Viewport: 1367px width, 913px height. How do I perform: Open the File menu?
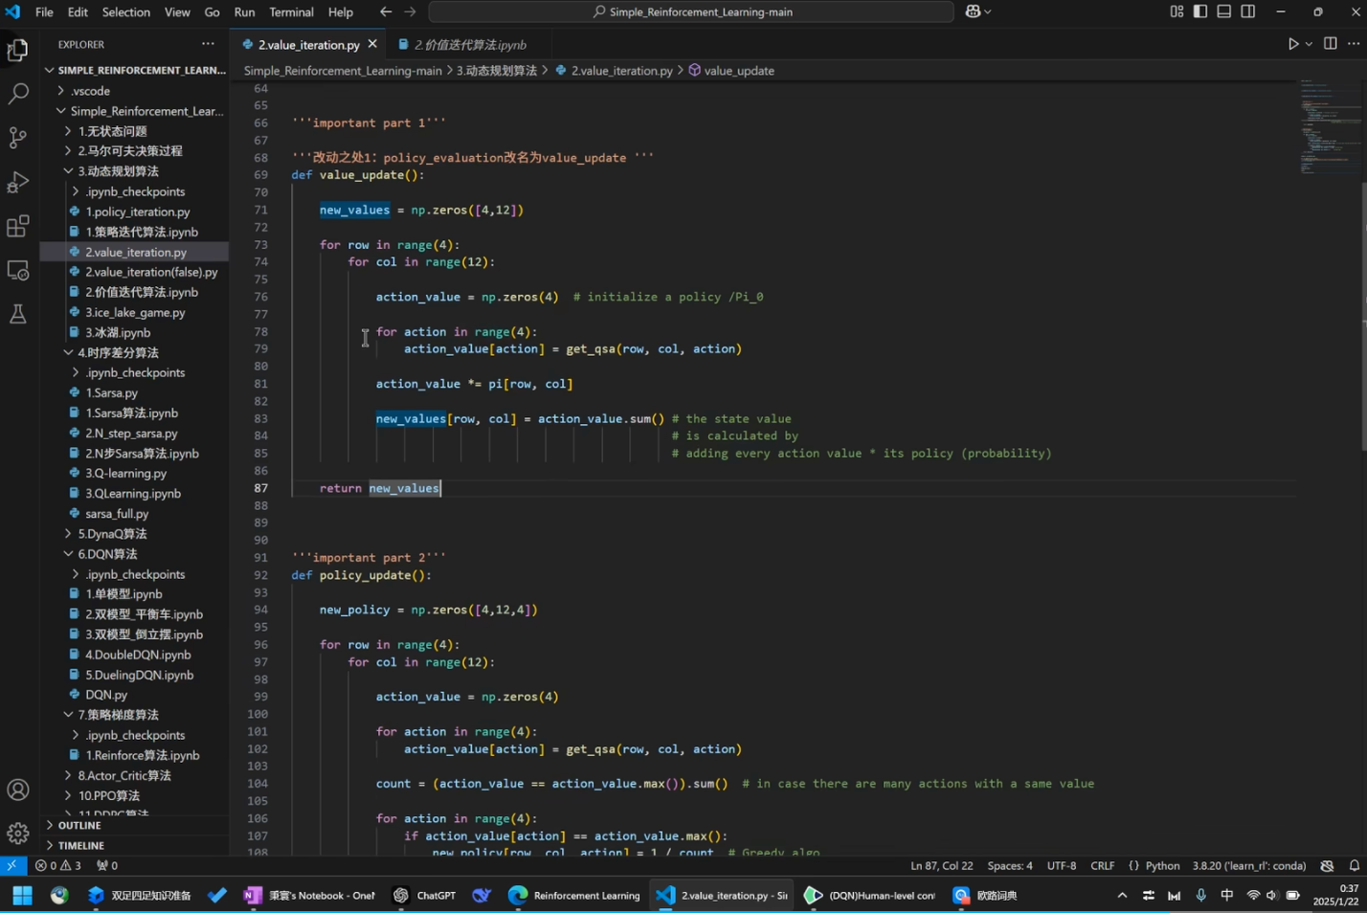(x=44, y=11)
